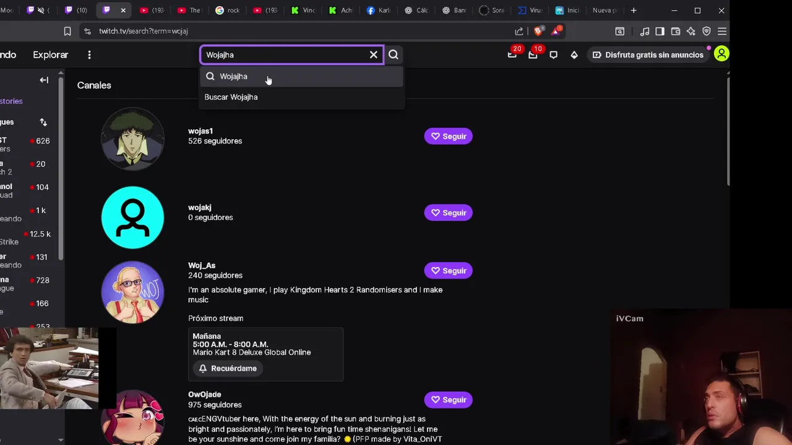Viewport: 792px width, 445px height.
Task: Switch to the Google rock tab
Action: tap(227, 11)
